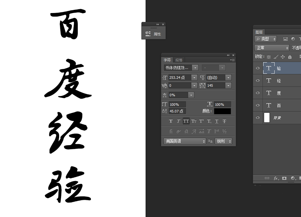Click the kerning V/A icon
Viewport: 301px width, 217px height.
(165, 85)
